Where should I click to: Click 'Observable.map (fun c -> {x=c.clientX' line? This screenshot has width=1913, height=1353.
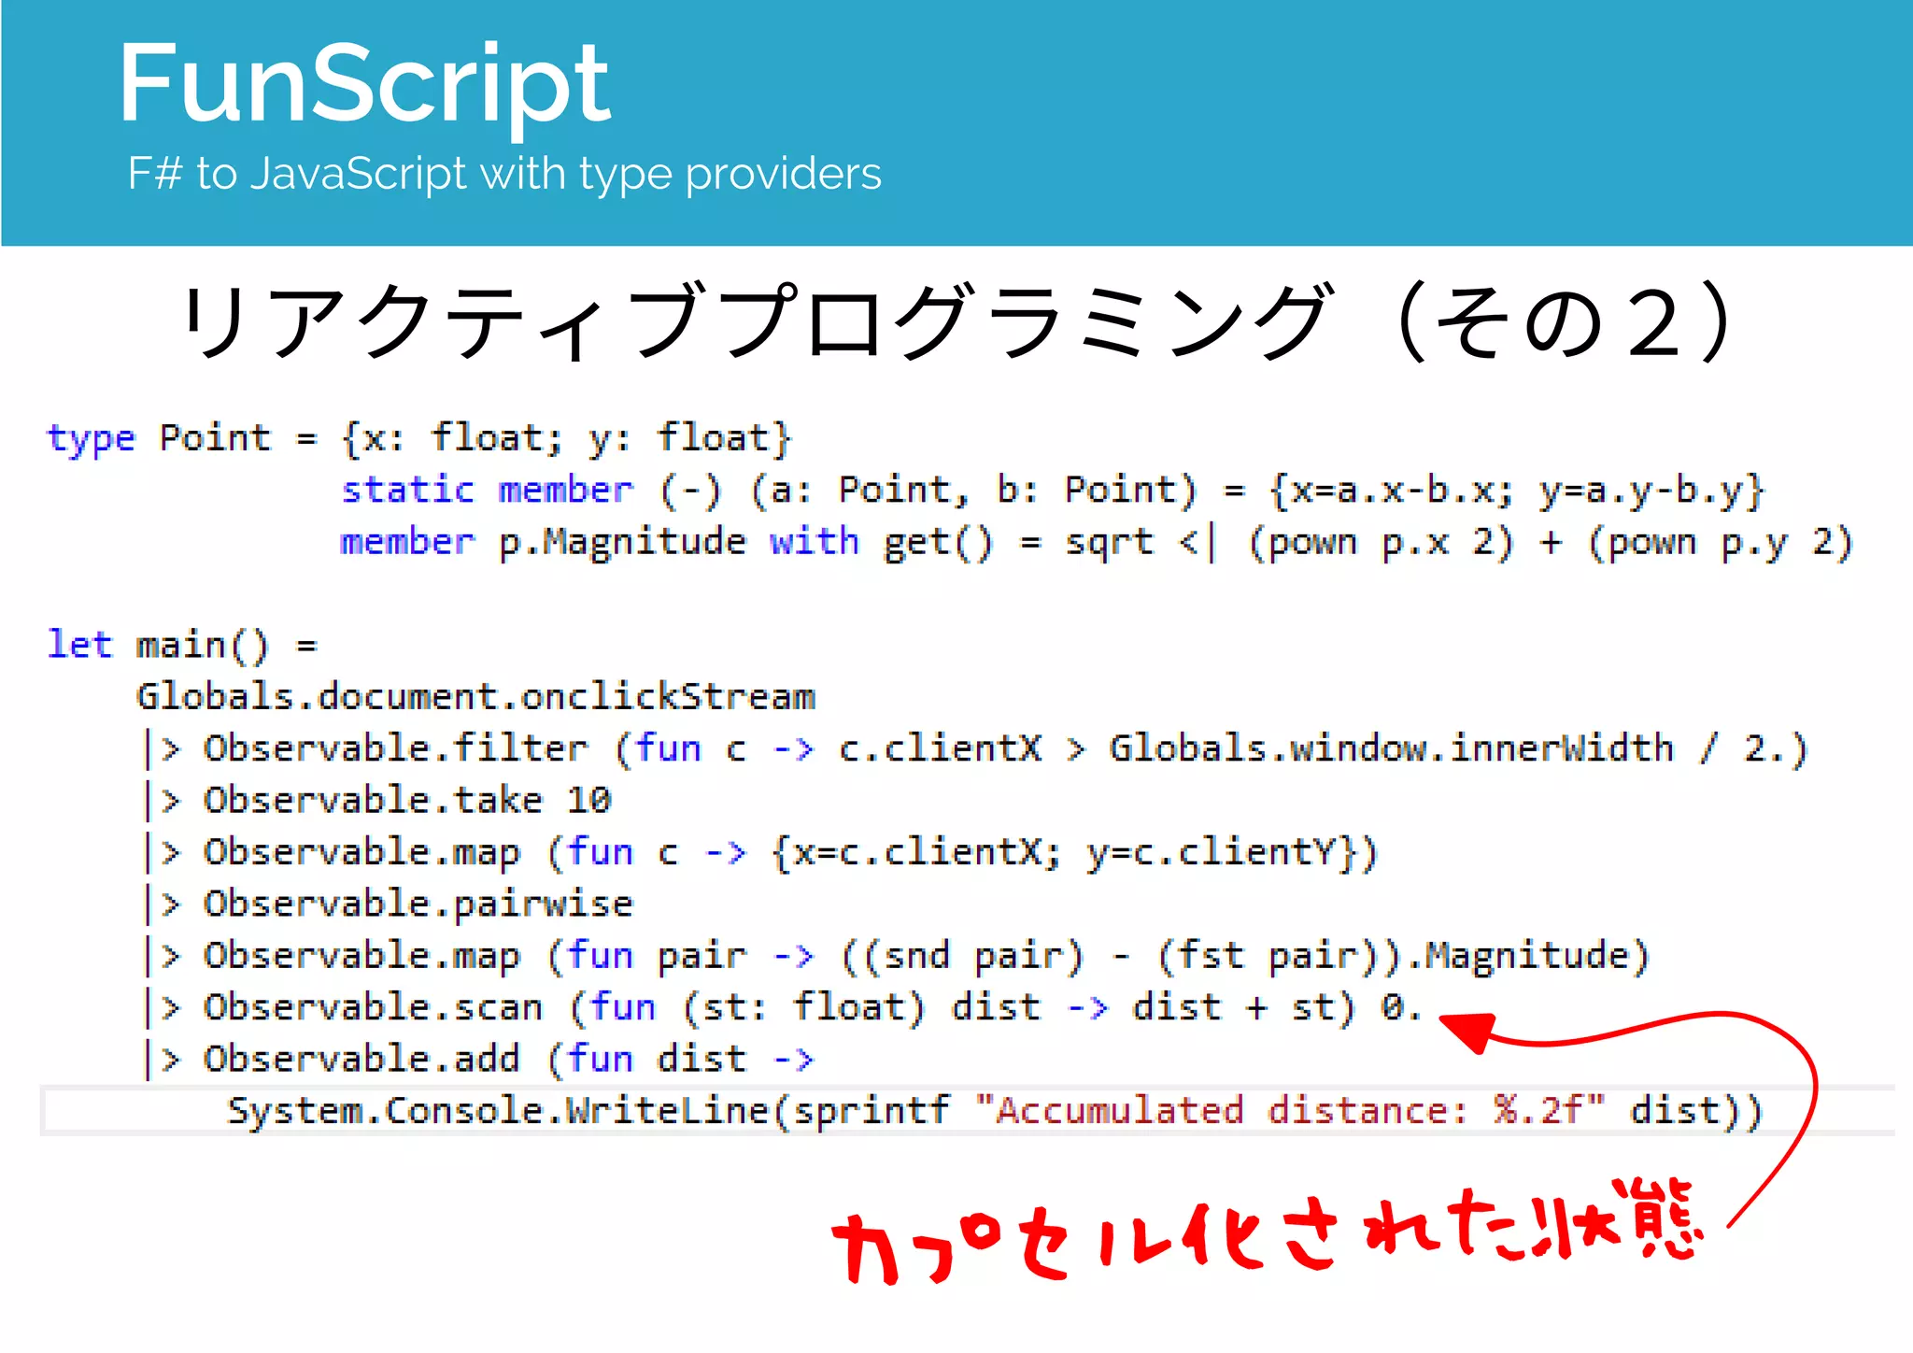760,853
